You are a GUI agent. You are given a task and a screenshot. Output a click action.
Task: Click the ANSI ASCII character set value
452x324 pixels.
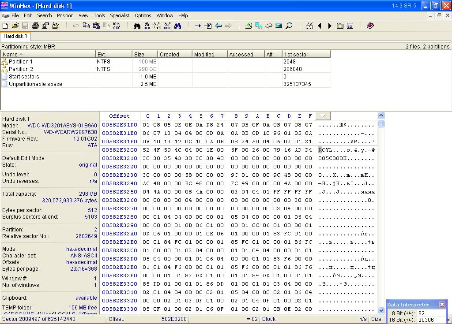click(x=83, y=256)
